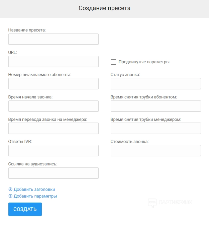Select the Время снятия трубки абонентом field
The width and height of the screenshot is (209, 225).
tap(155, 106)
